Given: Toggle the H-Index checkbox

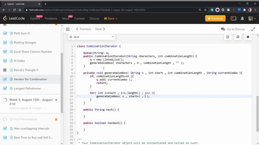Looking at the screenshot, I should tap(5, 61).
